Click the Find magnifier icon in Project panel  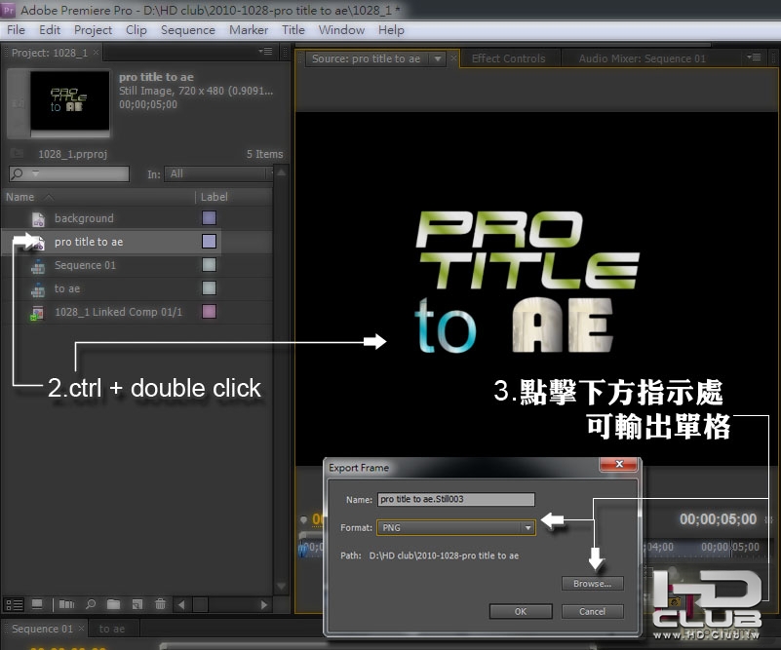click(x=91, y=605)
